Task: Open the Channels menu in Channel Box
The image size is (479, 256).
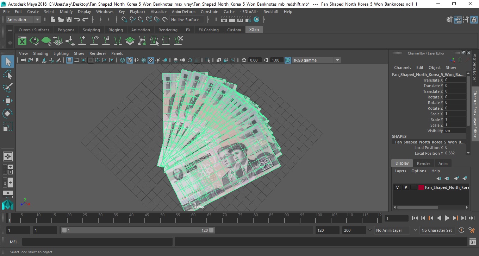Action: [x=402, y=68]
